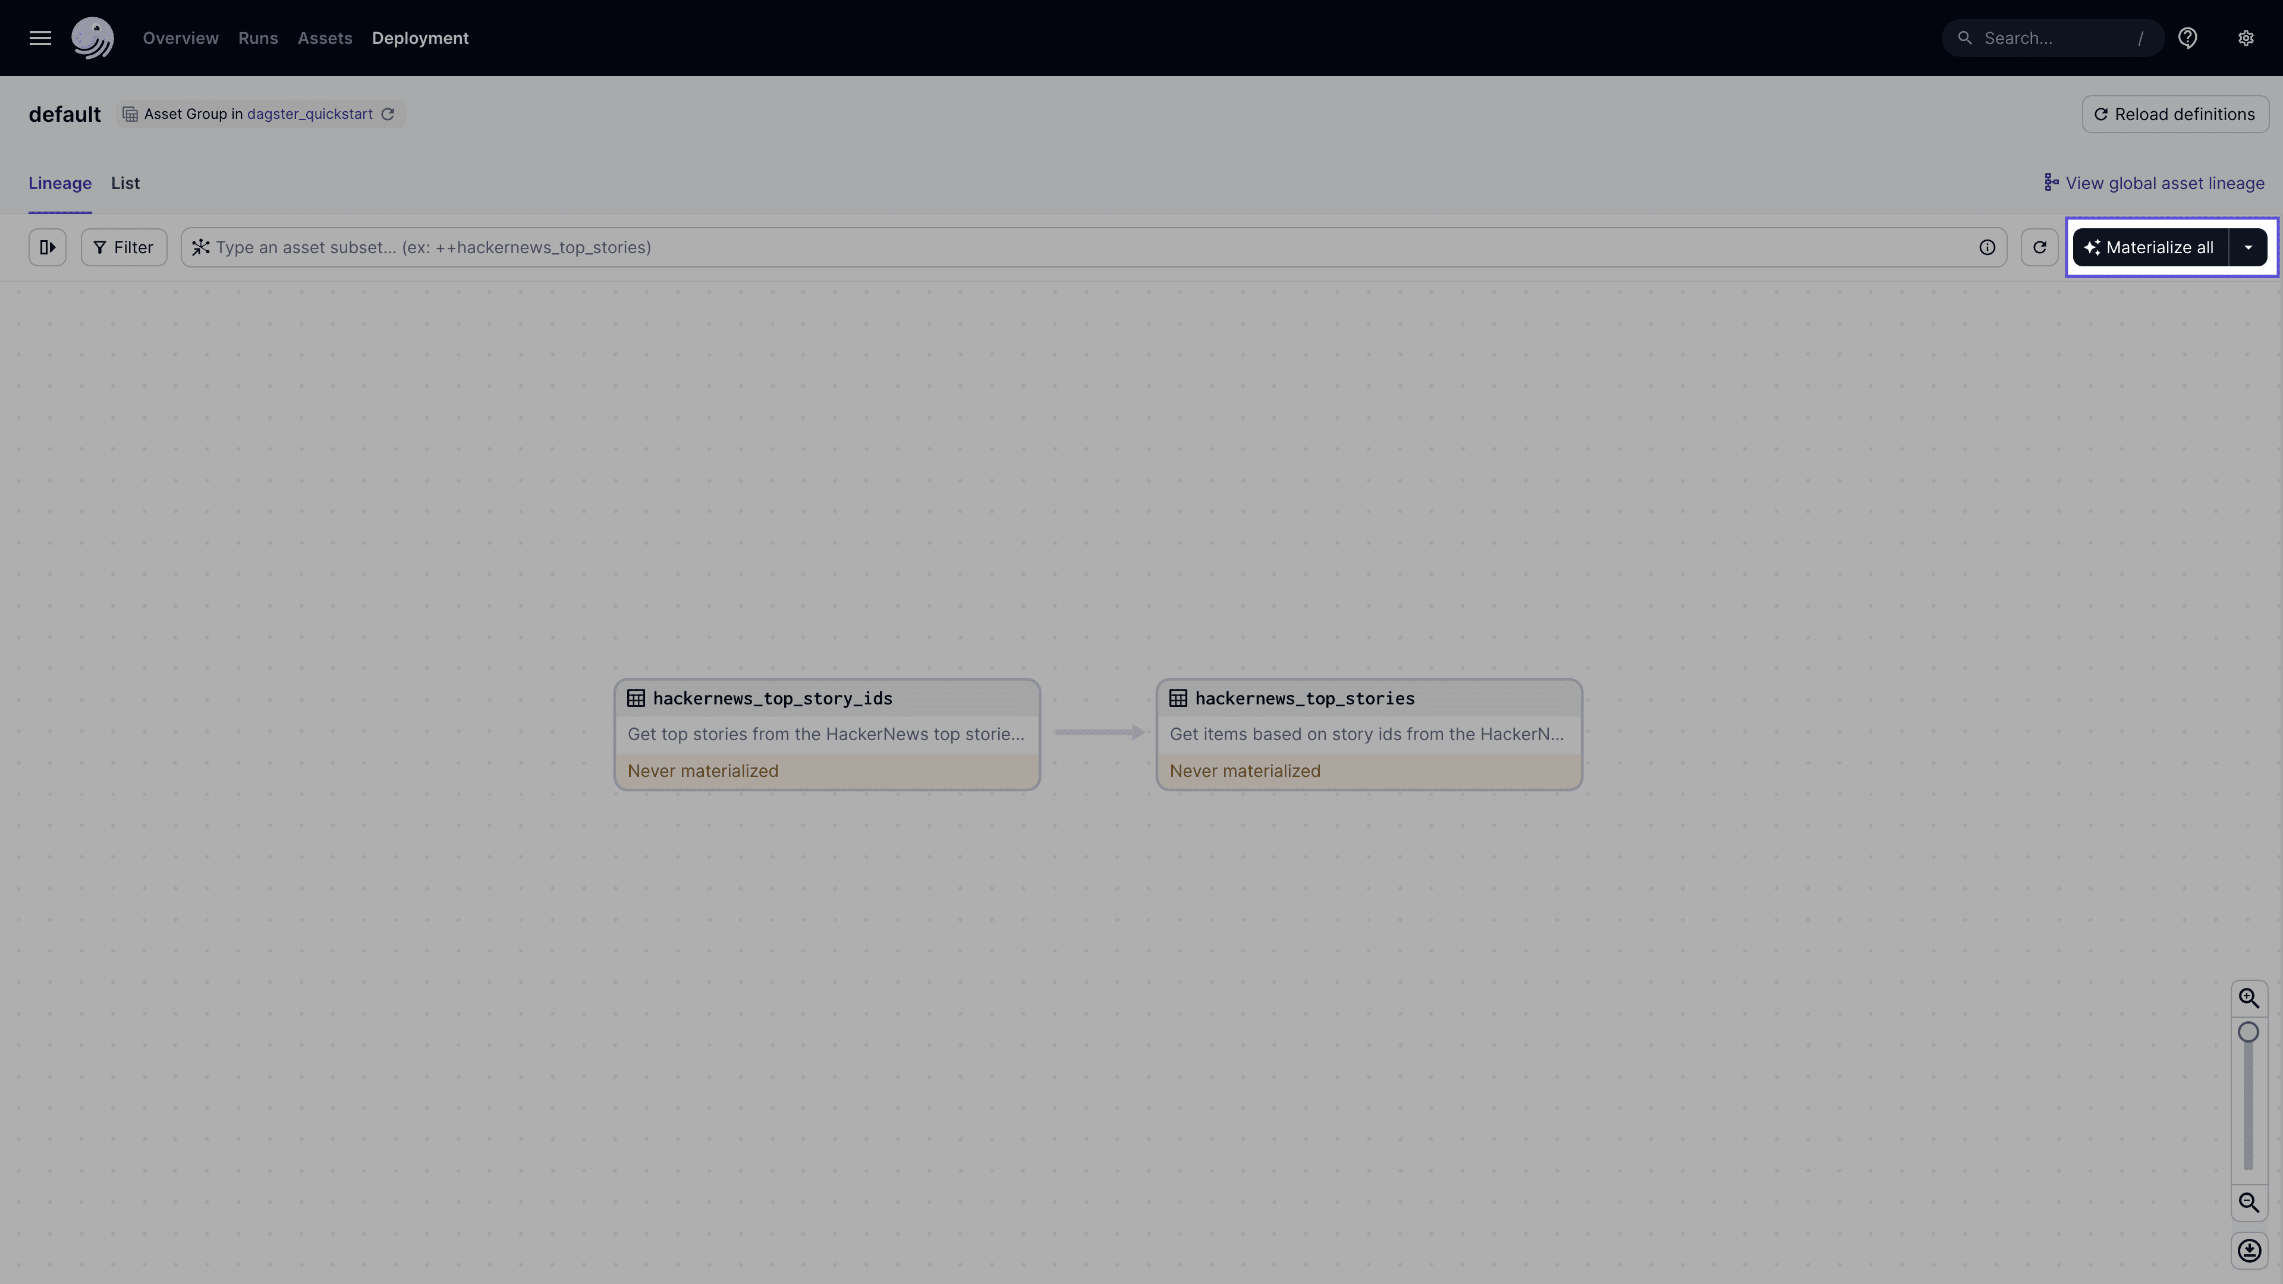This screenshot has width=2283, height=1284.
Task: Click the Dagster logo
Action: pos(92,37)
